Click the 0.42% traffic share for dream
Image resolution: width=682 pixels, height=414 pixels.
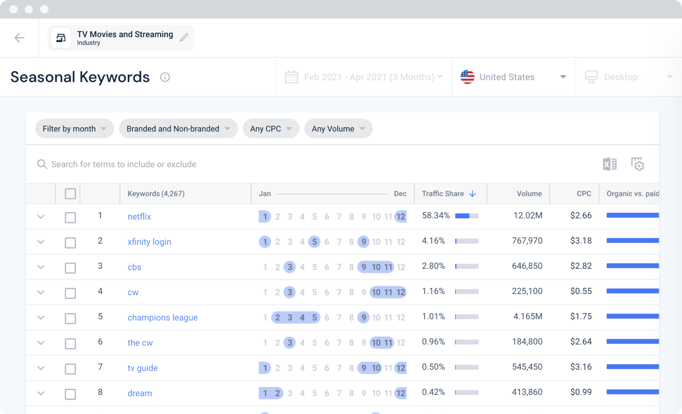pyautogui.click(x=433, y=392)
